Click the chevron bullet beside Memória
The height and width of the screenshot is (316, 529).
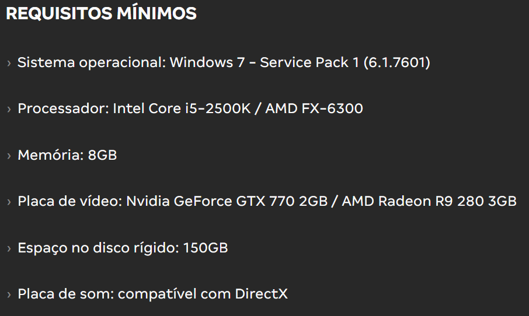(9, 156)
